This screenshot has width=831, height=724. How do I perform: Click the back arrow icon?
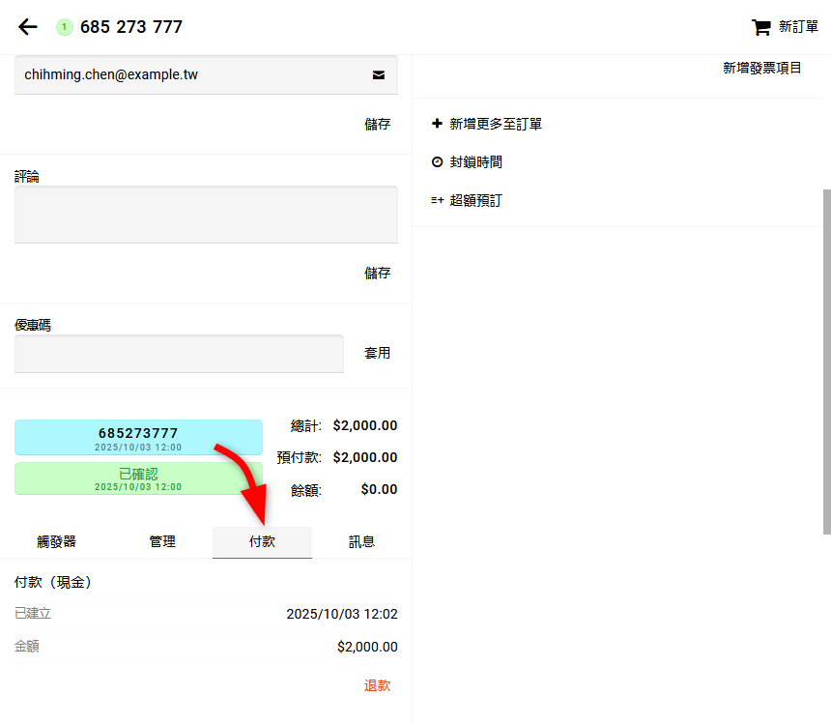28,27
